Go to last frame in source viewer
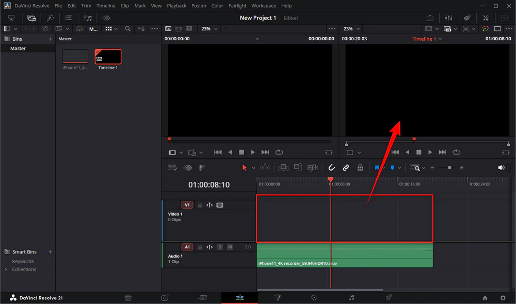The image size is (516, 304). pos(265,152)
